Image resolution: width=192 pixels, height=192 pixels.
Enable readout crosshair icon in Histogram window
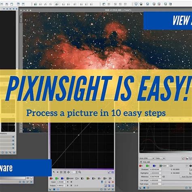(187, 166)
